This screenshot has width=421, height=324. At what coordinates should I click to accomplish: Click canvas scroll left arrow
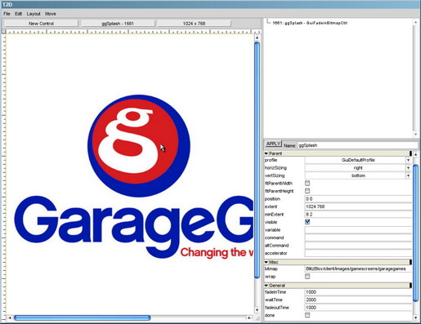(x=10, y=317)
